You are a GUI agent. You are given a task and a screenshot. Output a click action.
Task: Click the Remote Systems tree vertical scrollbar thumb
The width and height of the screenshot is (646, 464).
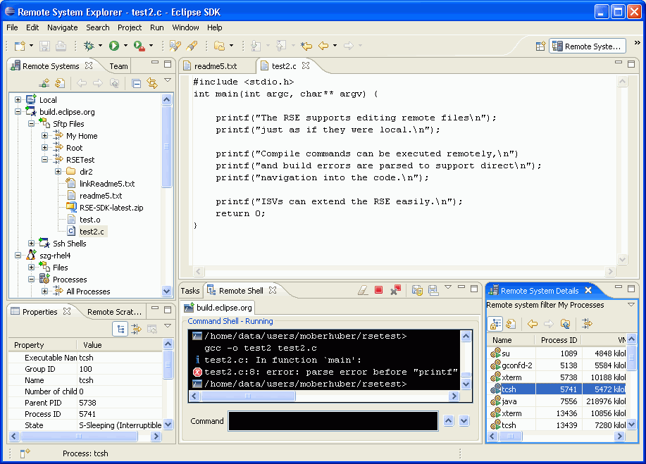click(166, 146)
